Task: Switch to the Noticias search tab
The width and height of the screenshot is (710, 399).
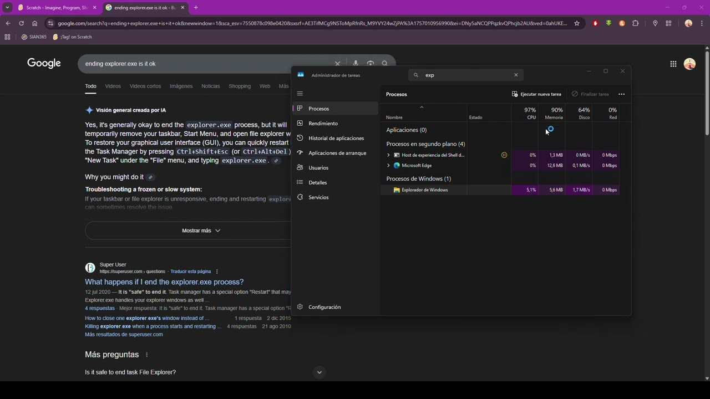Action: point(210,86)
